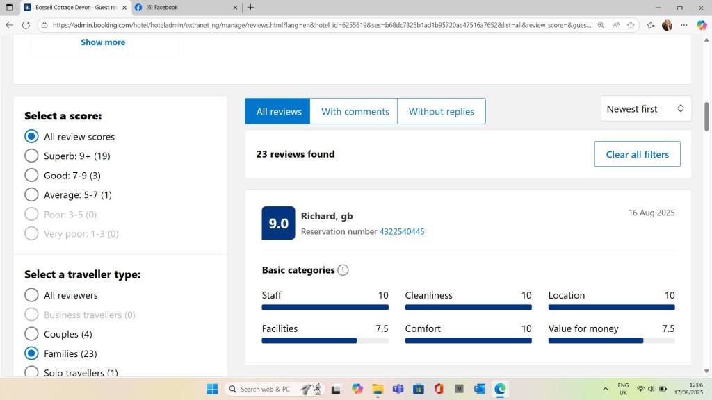Refresh the page with the reload icon
712x400 pixels.
click(26, 25)
